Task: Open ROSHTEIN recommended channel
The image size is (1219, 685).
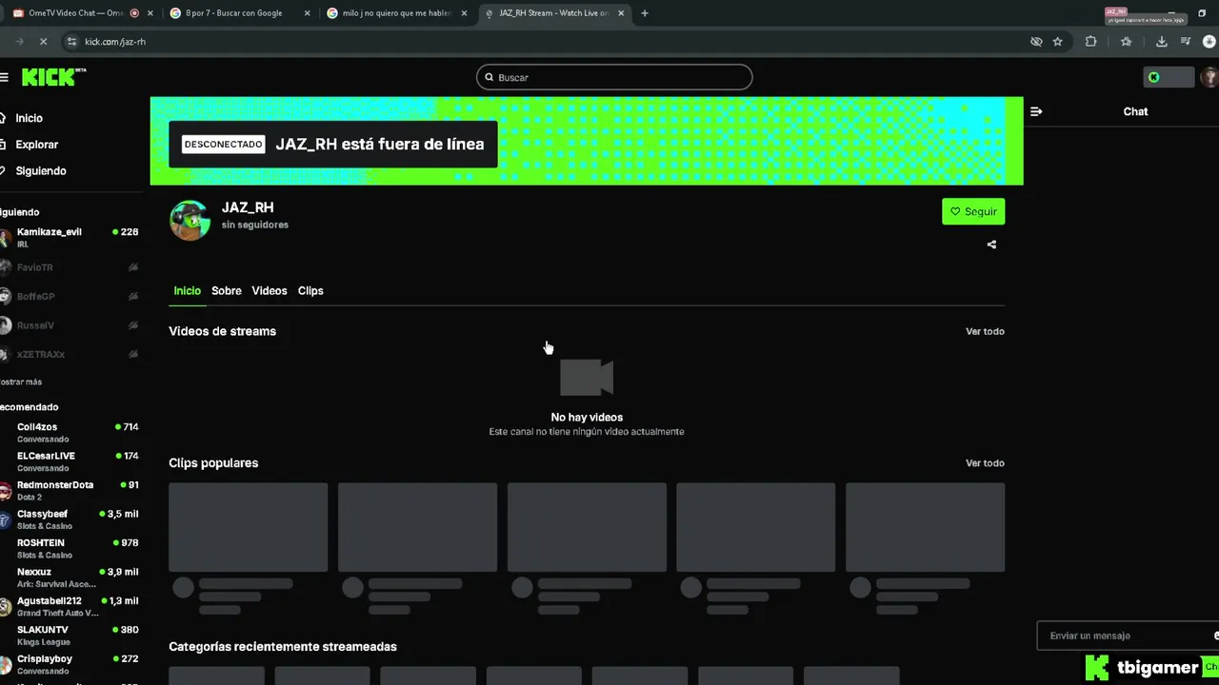Action: [x=70, y=548]
